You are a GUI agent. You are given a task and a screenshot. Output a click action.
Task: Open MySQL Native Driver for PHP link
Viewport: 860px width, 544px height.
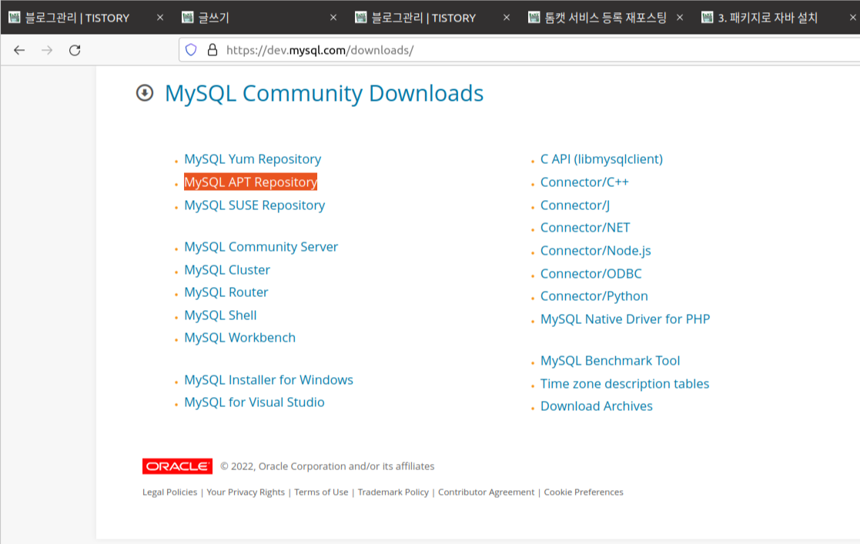click(625, 319)
